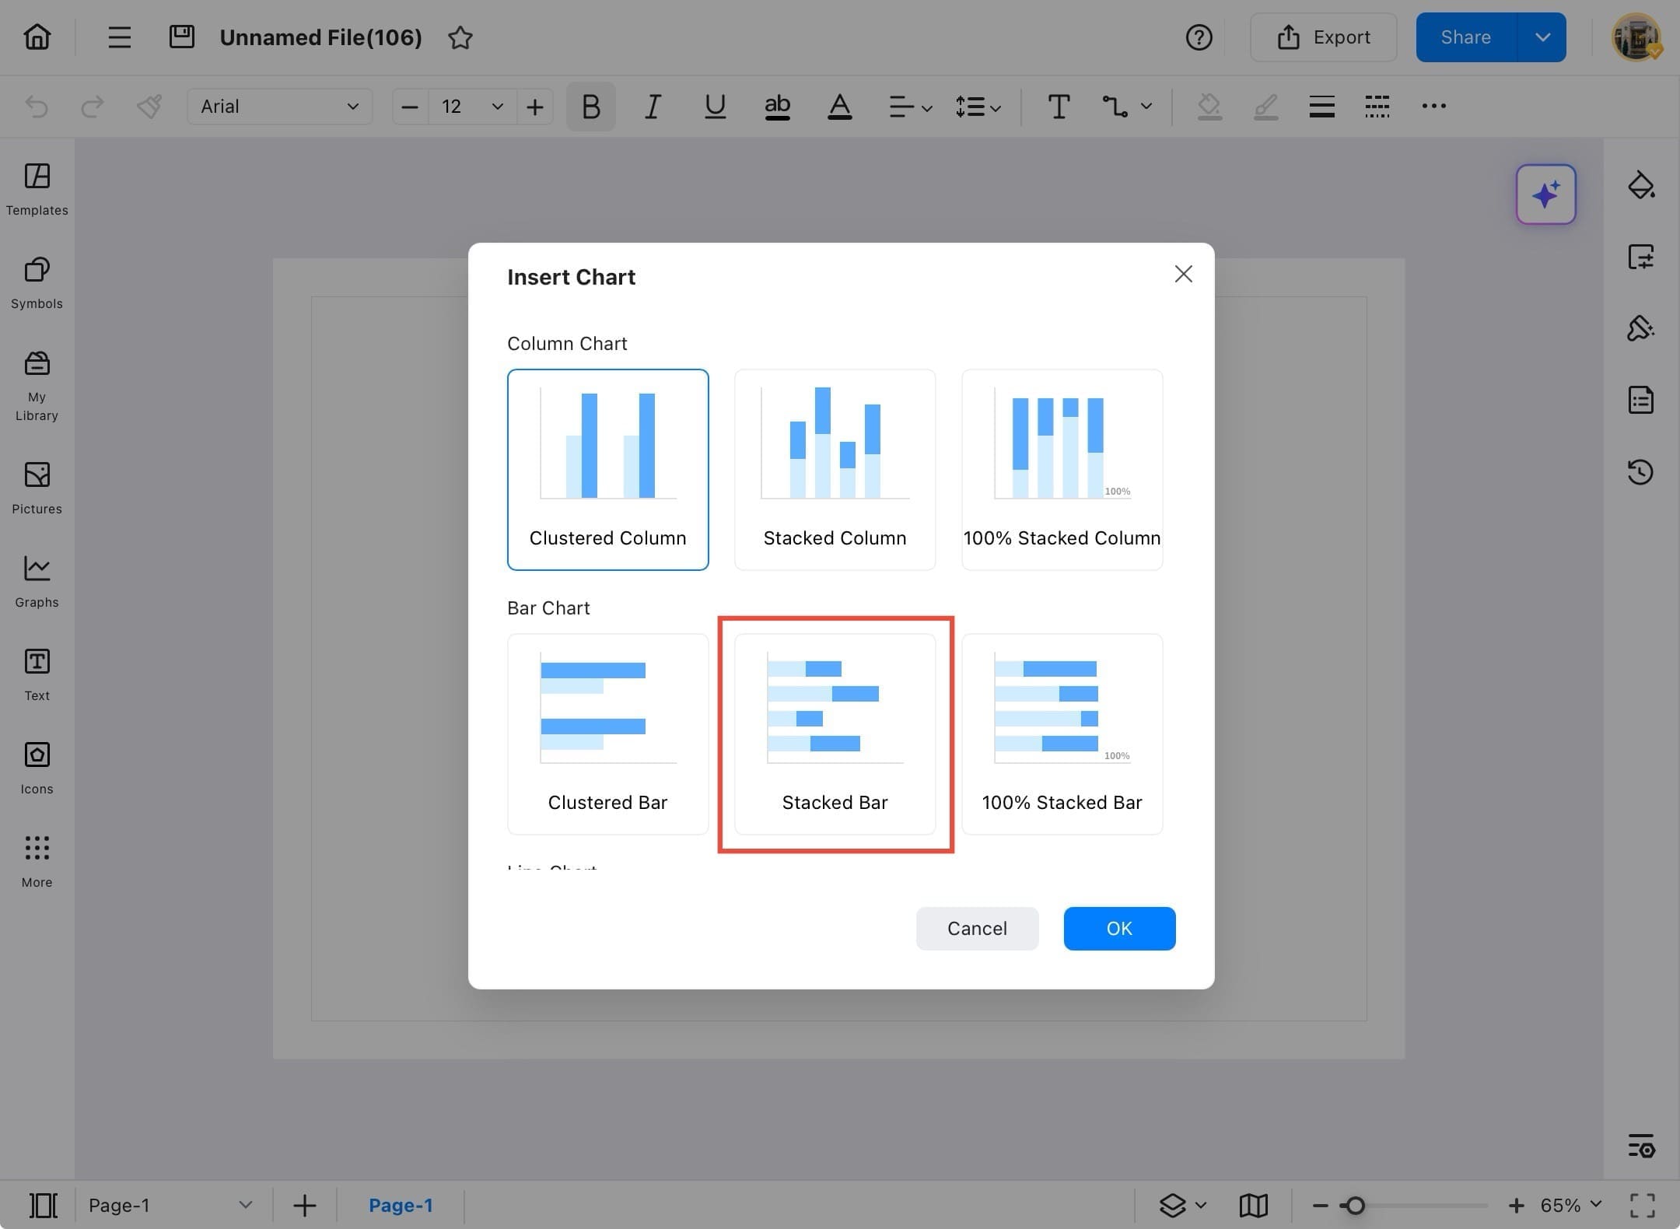Open the Symbols library panel
Image resolution: width=1680 pixels, height=1229 pixels.
click(36, 282)
